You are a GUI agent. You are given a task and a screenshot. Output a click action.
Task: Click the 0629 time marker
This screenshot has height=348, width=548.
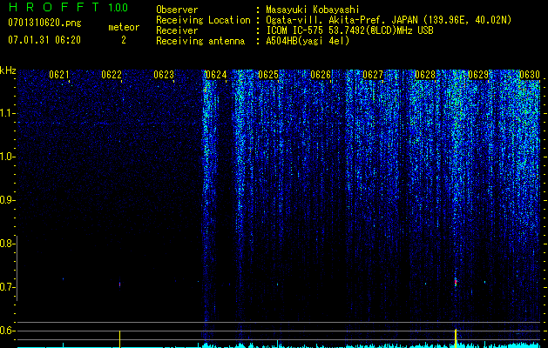point(477,75)
